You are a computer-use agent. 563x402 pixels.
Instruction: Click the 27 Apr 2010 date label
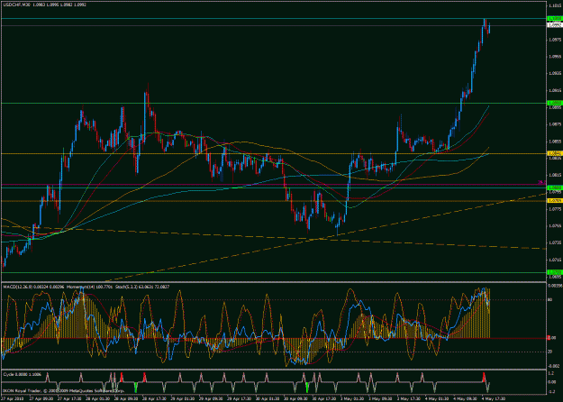click(11, 398)
